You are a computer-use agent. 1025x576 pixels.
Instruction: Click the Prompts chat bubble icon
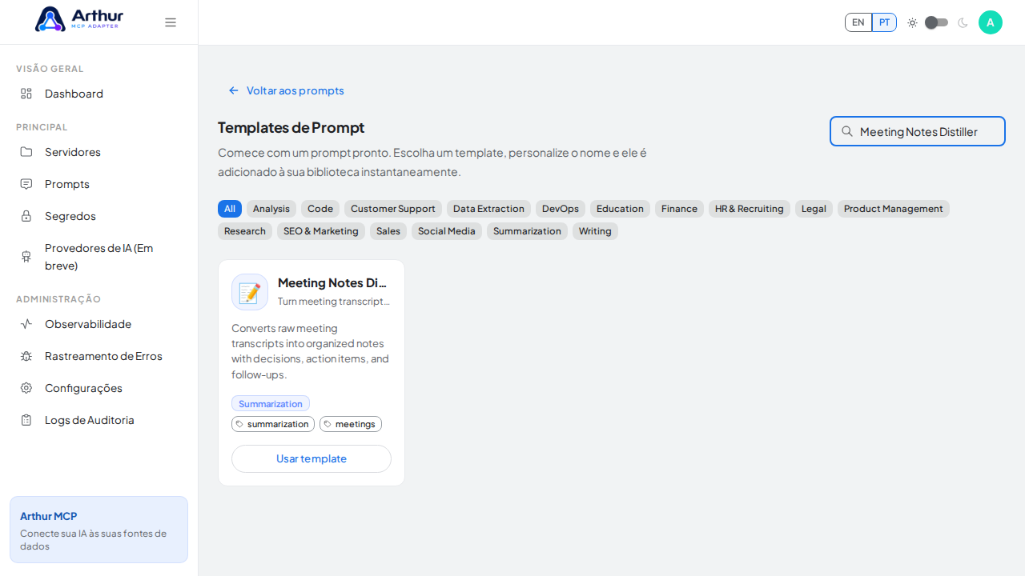click(26, 184)
